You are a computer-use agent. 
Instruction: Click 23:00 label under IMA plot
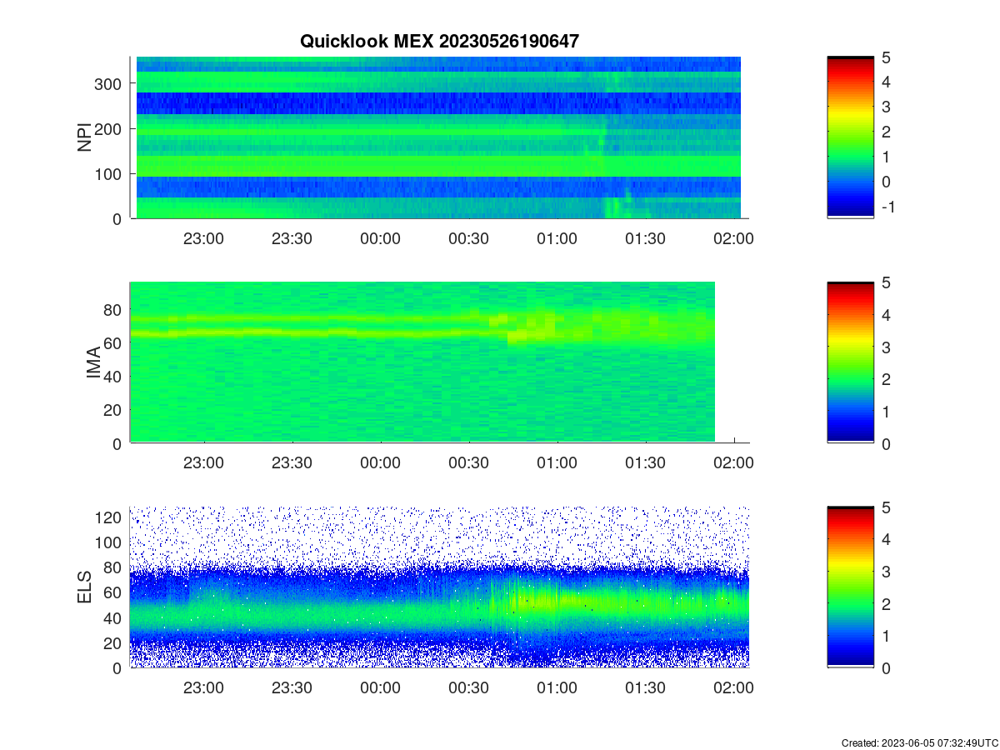[x=203, y=463]
